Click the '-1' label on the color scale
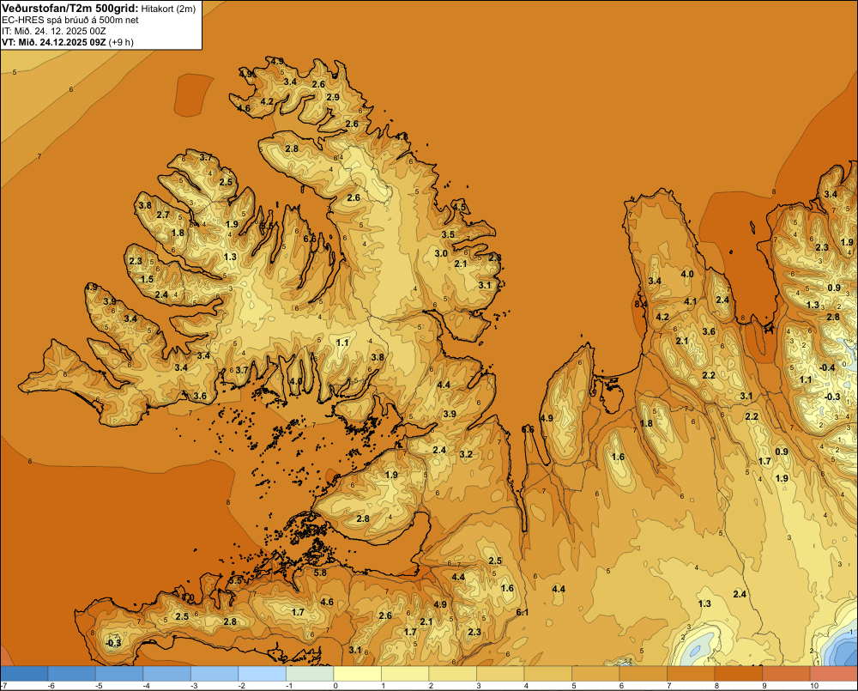Viewport: 858px width, 691px height. point(289,686)
